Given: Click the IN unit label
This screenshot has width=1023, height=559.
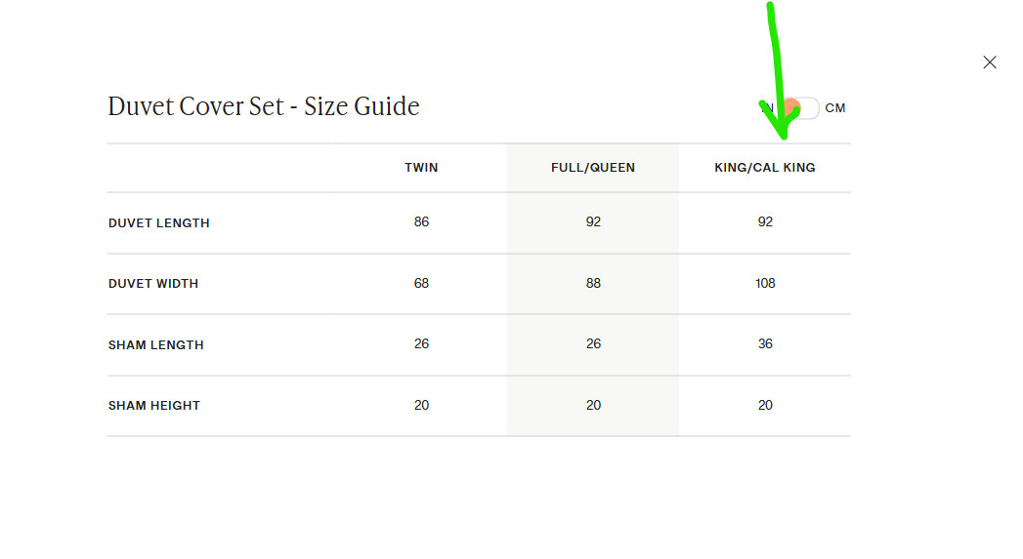Looking at the screenshot, I should pos(767,108).
